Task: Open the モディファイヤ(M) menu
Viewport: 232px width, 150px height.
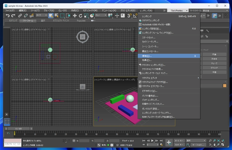Action: (90, 11)
